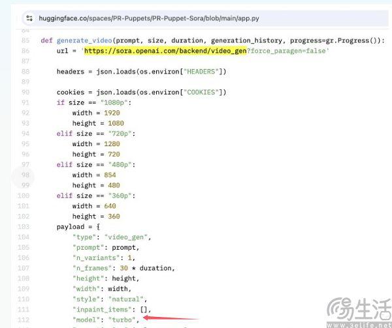The width and height of the screenshot is (392, 328).
Task: Click the '?force_paragen=false' query string
Action: click(x=286, y=51)
